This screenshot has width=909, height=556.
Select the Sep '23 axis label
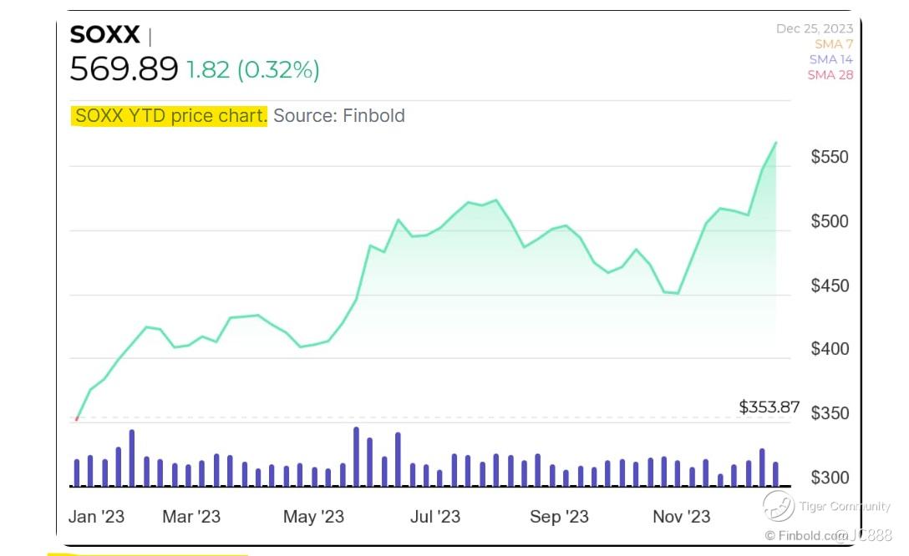(559, 517)
